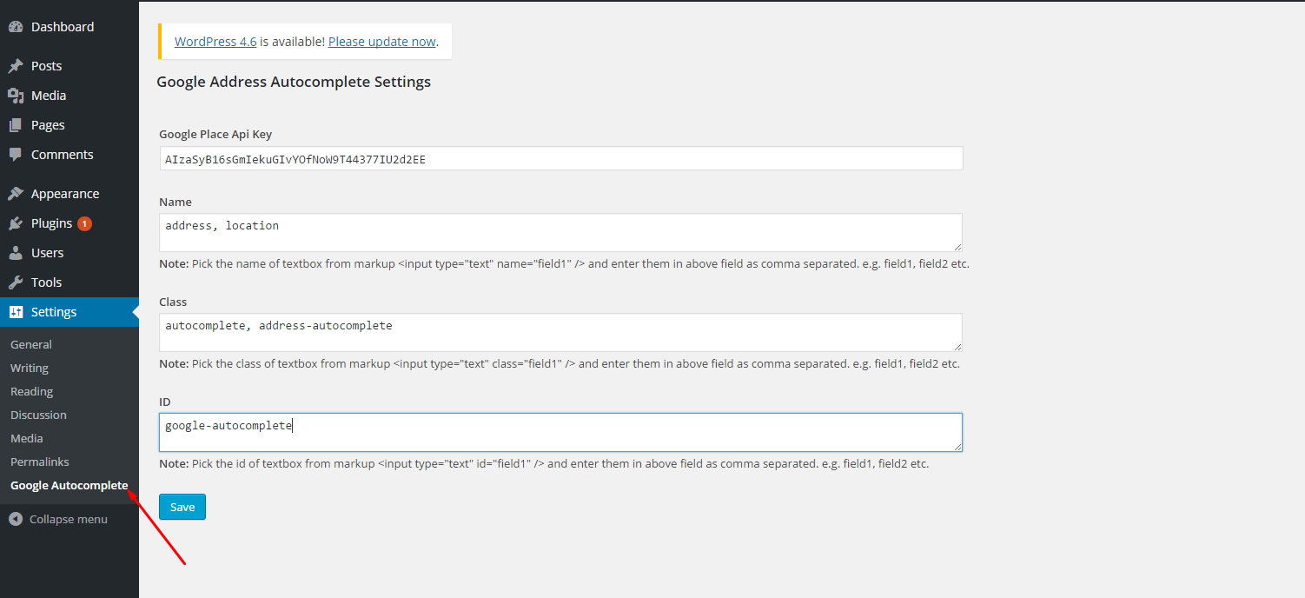This screenshot has width=1305, height=598.
Task: Click the Name textarea resize handle
Action: tap(957, 246)
